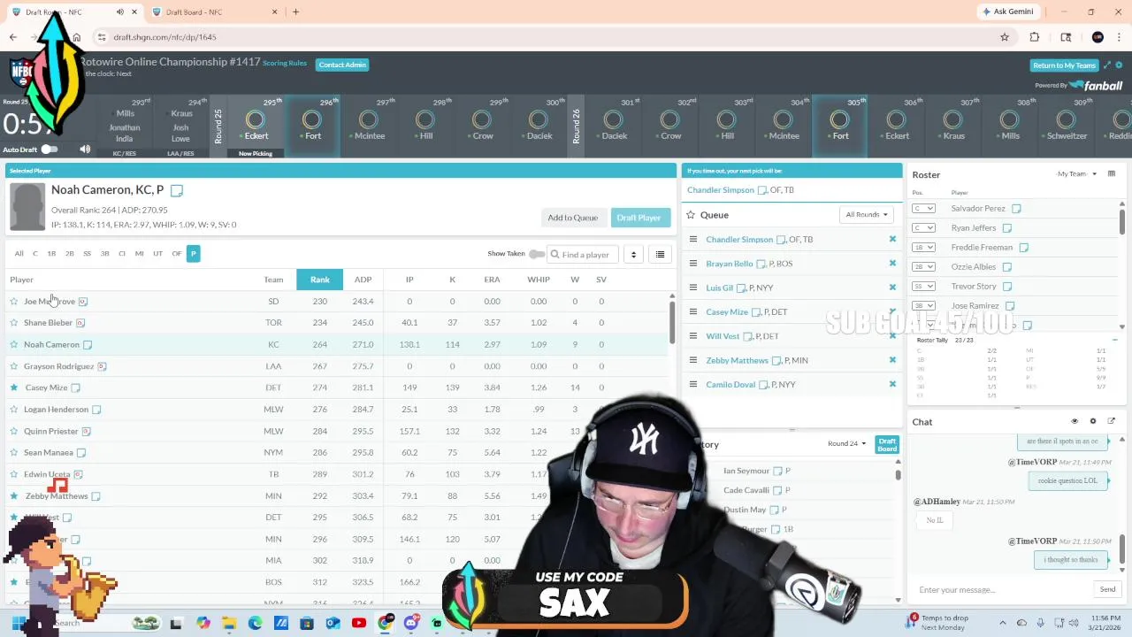Toggle the chat visibility eye icon
This screenshot has width=1132, height=637.
click(x=1075, y=421)
